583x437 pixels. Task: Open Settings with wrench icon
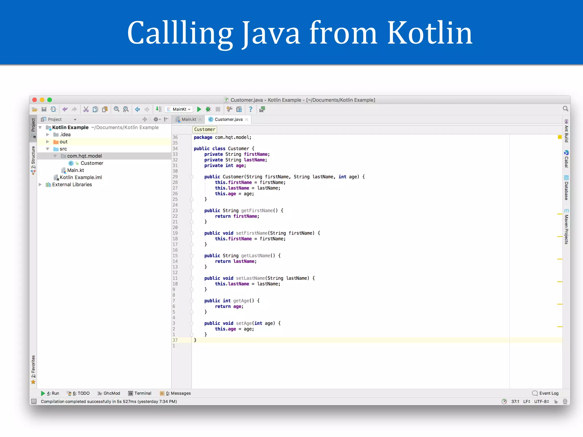229,109
